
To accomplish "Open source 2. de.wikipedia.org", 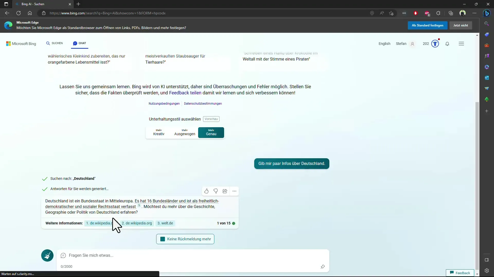I will click(x=137, y=223).
